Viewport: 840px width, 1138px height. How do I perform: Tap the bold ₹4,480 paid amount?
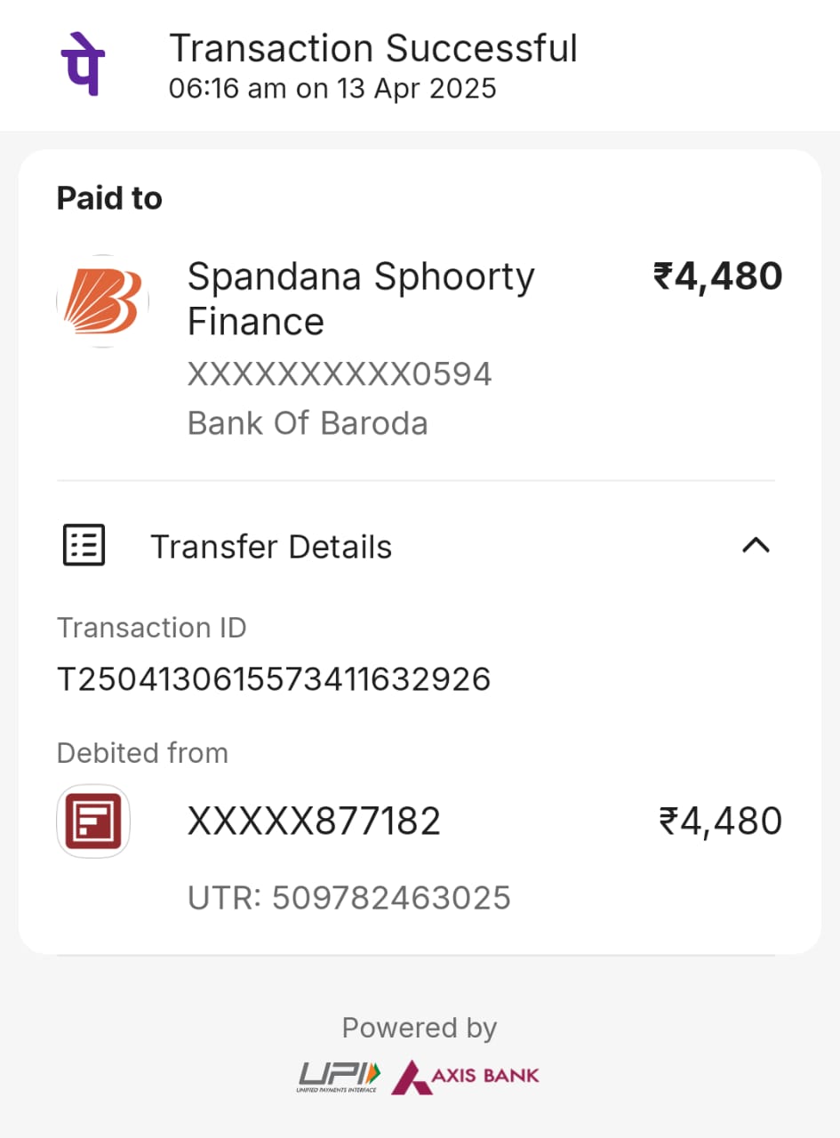click(717, 276)
